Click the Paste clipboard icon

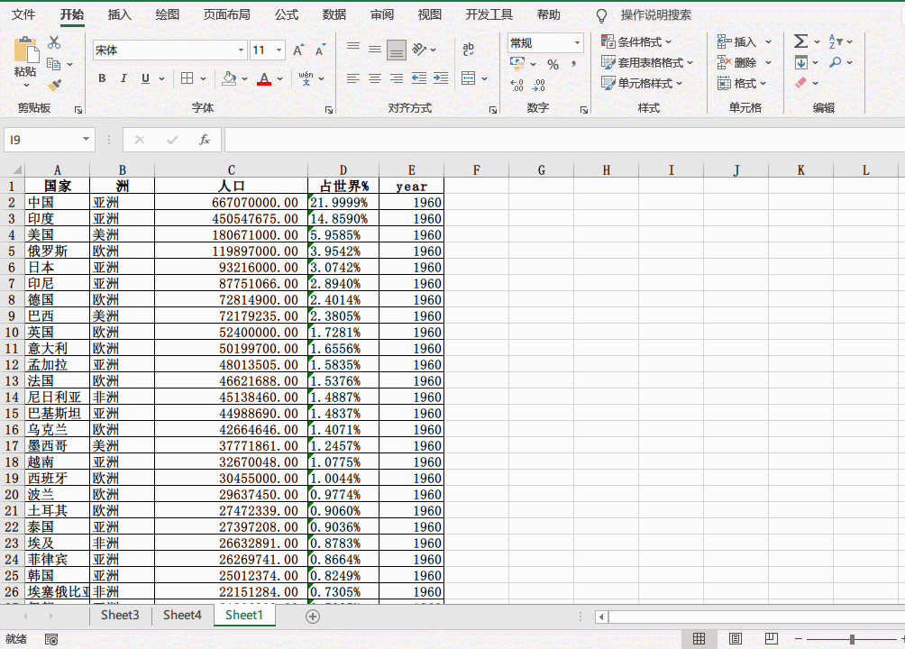[26, 50]
